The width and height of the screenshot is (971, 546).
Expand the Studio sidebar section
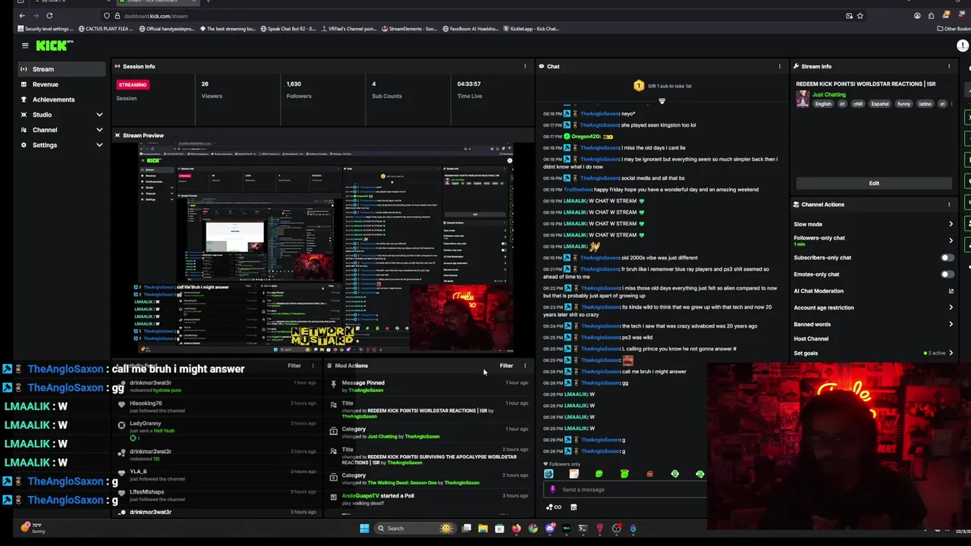62,115
